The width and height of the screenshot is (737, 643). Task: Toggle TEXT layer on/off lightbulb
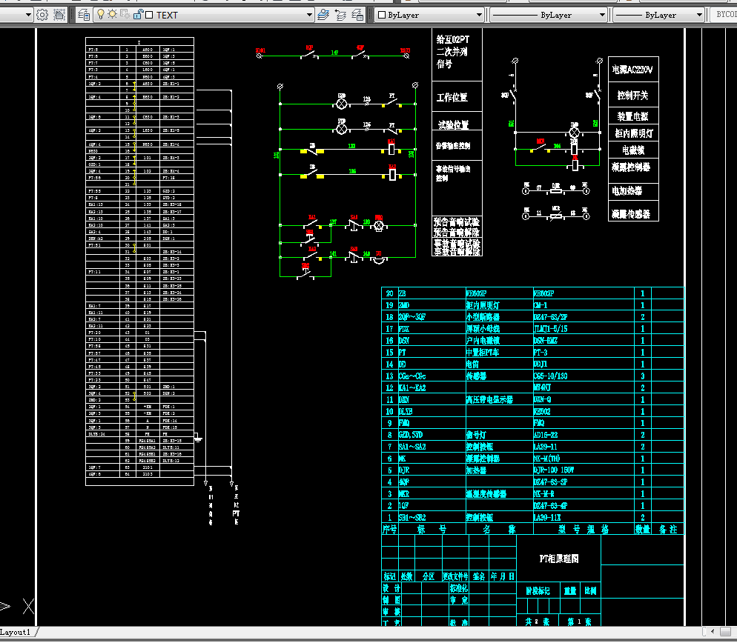coord(102,15)
